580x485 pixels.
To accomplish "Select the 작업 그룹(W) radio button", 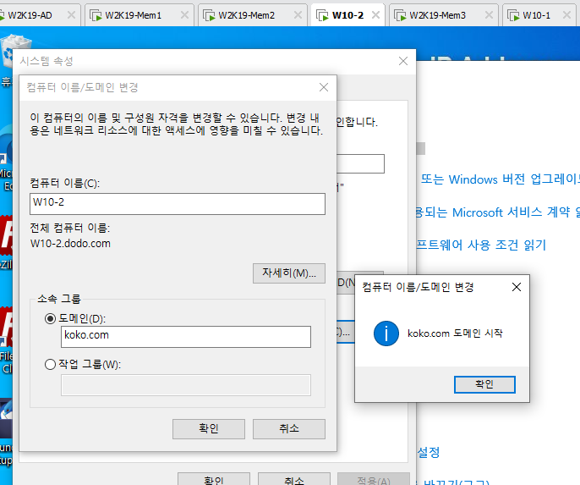I will point(51,365).
